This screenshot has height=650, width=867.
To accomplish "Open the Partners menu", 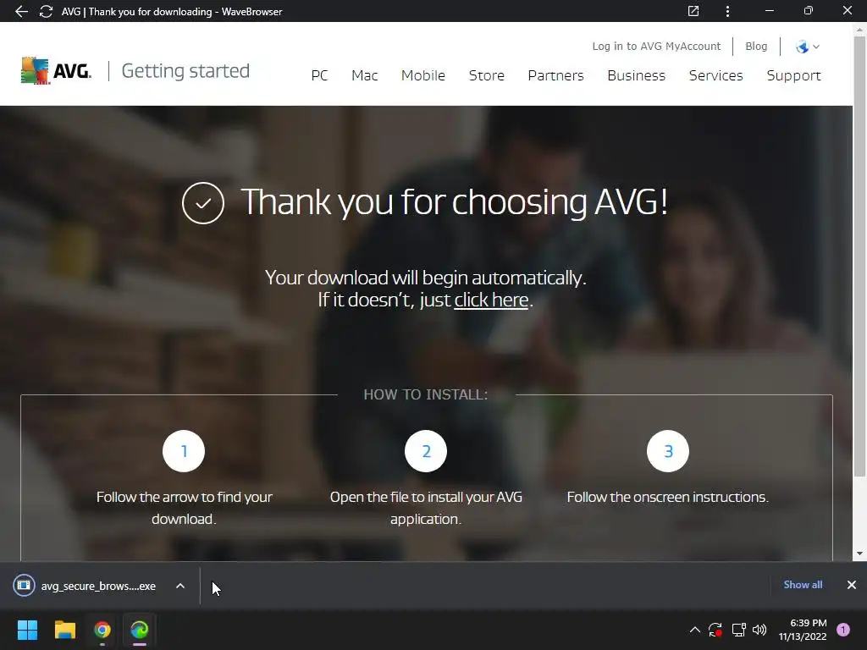I will tap(555, 75).
